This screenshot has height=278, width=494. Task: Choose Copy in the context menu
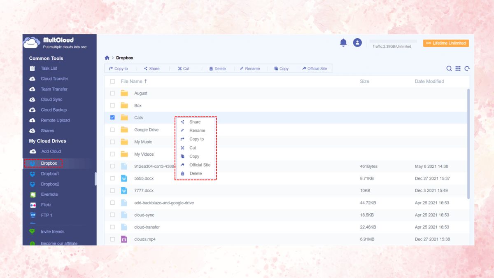tap(194, 157)
